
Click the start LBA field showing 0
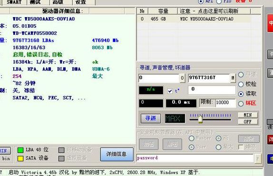tap(159, 78)
